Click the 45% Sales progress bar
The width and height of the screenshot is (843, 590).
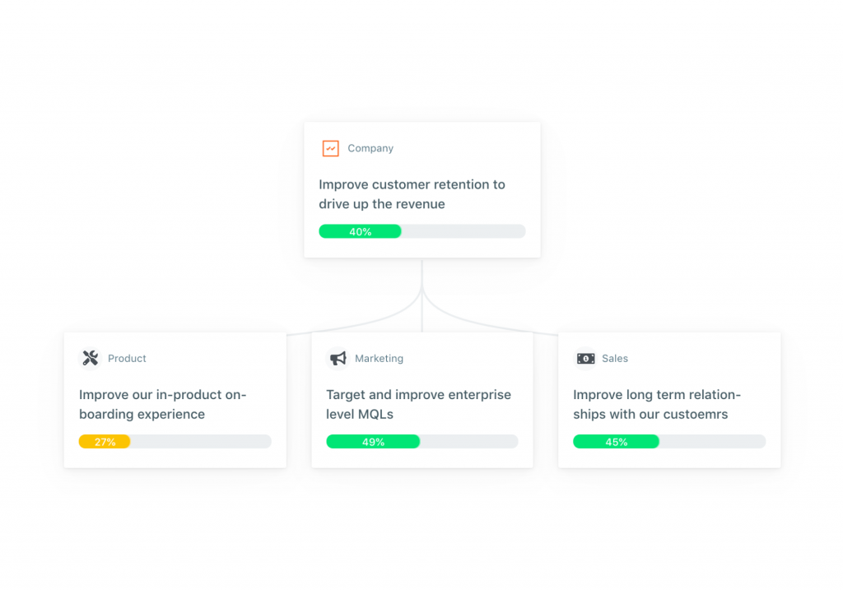coord(616,442)
